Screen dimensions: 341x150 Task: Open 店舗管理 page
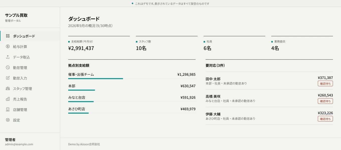[30, 109]
